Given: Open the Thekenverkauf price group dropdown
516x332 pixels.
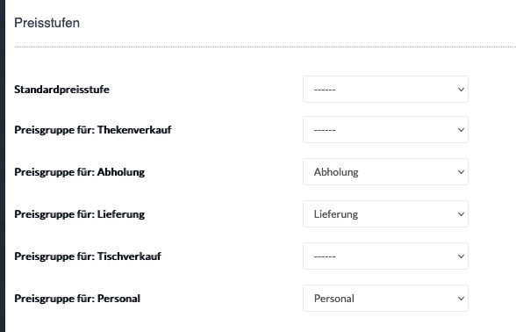Looking at the screenshot, I should (x=385, y=129).
